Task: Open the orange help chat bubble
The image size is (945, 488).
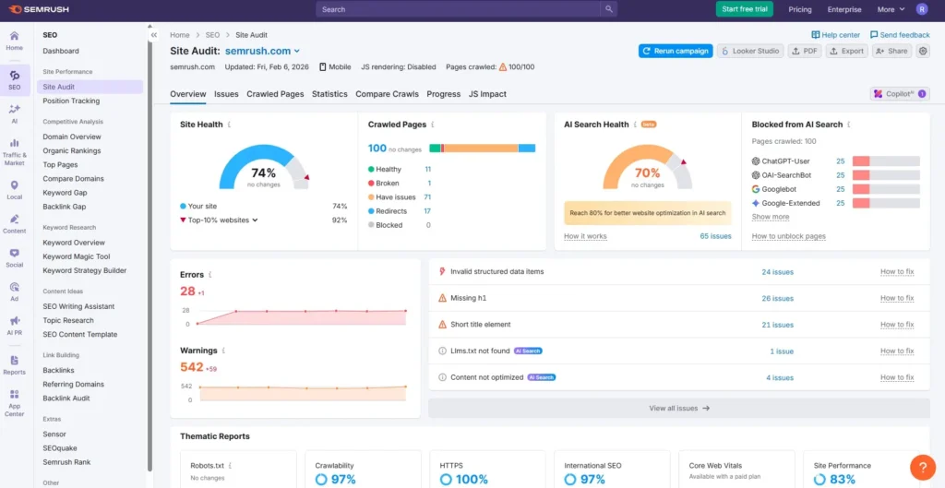Action: tap(922, 468)
